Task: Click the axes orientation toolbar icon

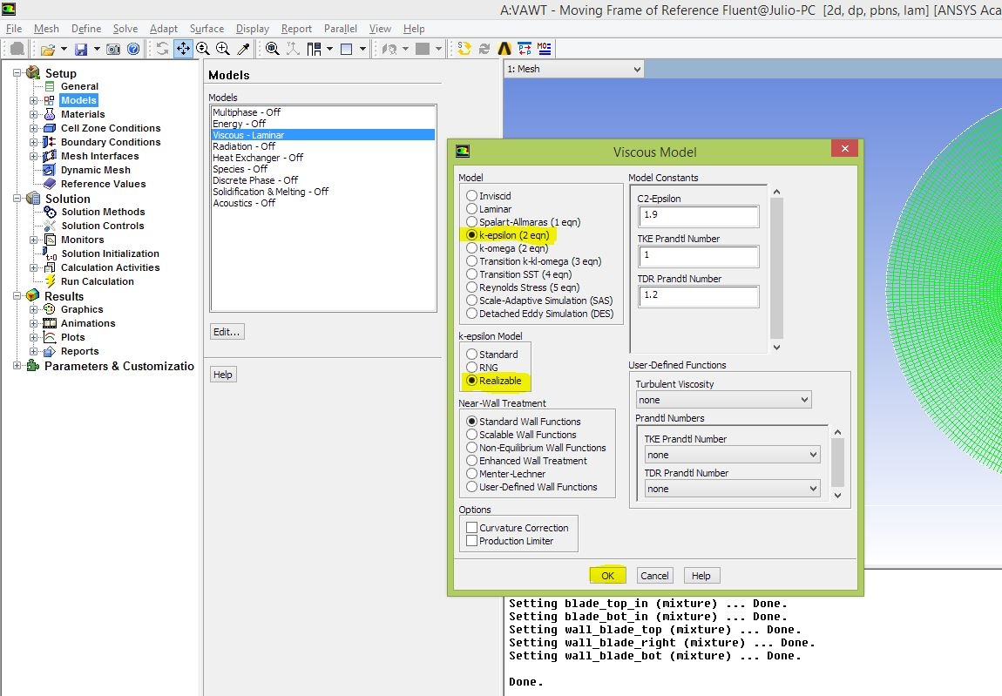Action: 293,49
